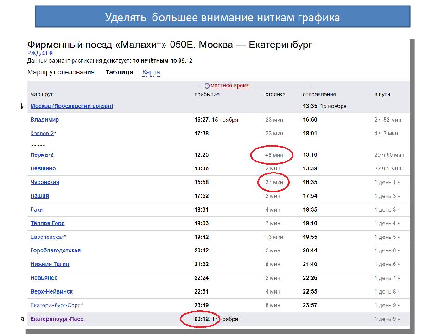The width and height of the screenshot is (445, 334).
Task: Click the departure time 13:10 at Пермь-2
Action: tap(310, 155)
